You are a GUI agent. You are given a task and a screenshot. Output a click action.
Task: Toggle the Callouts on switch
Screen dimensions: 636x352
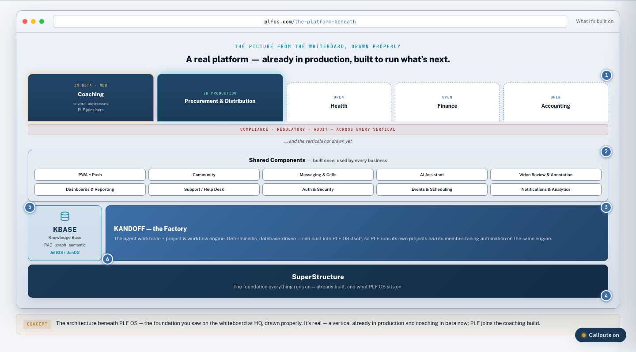tap(600, 335)
